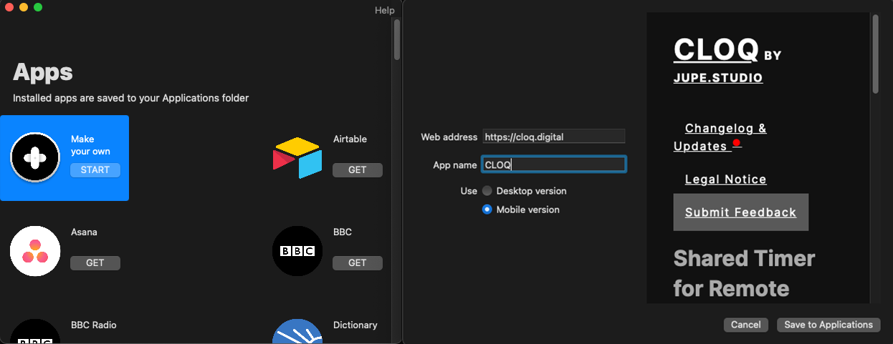Get the Airtable app

(358, 170)
